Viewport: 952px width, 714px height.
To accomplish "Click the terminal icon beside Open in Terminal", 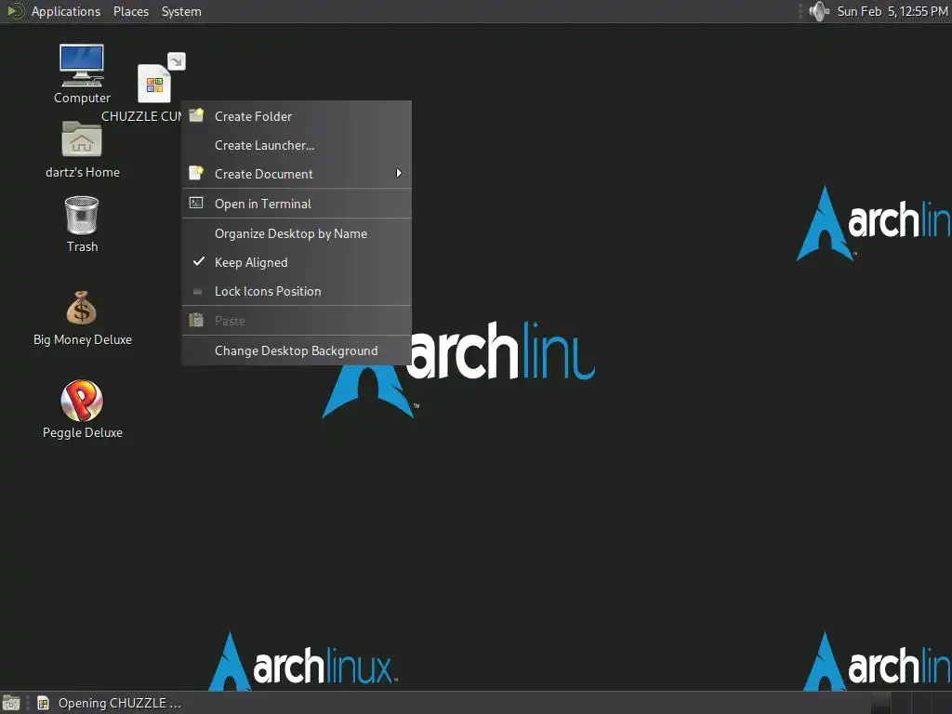I will (x=196, y=203).
